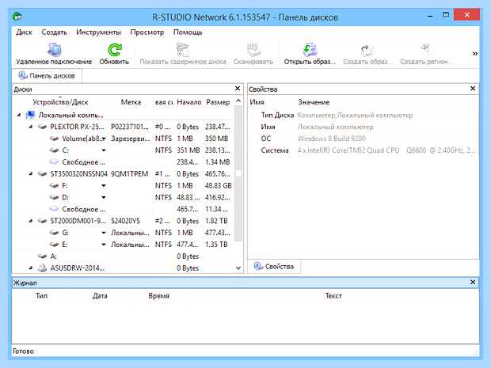Image resolution: width=491 pixels, height=368 pixels.
Task: Click the Размер column header
Action: [218, 102]
